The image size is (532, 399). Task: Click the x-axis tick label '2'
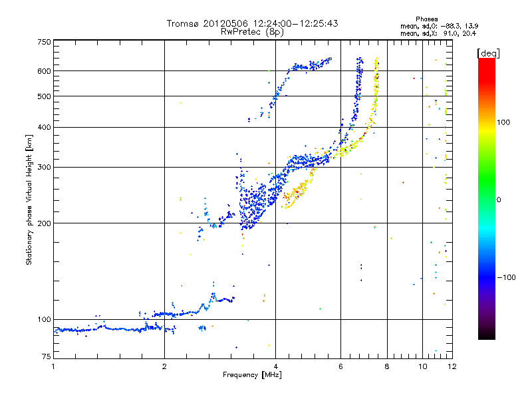164,366
